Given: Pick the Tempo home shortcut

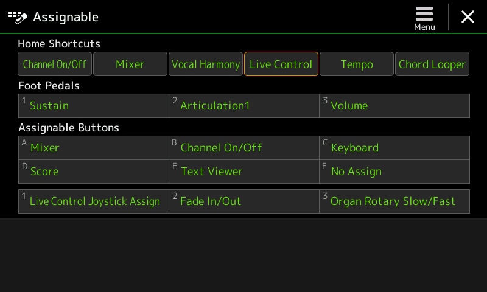Looking at the screenshot, I should coord(357,64).
